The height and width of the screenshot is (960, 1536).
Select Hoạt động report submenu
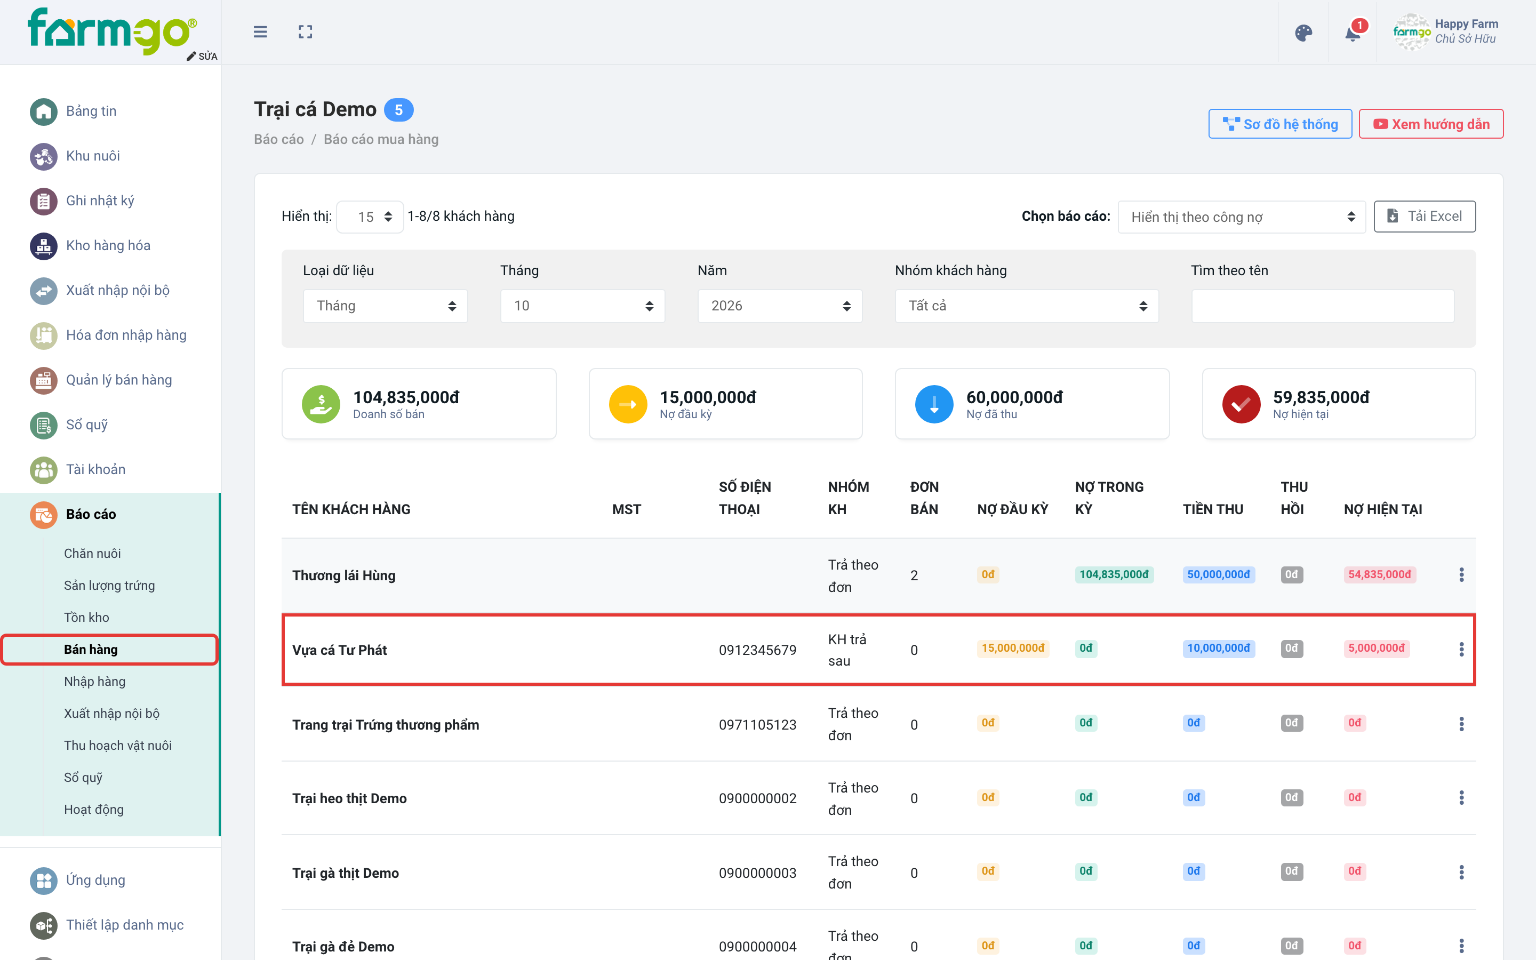coord(94,810)
